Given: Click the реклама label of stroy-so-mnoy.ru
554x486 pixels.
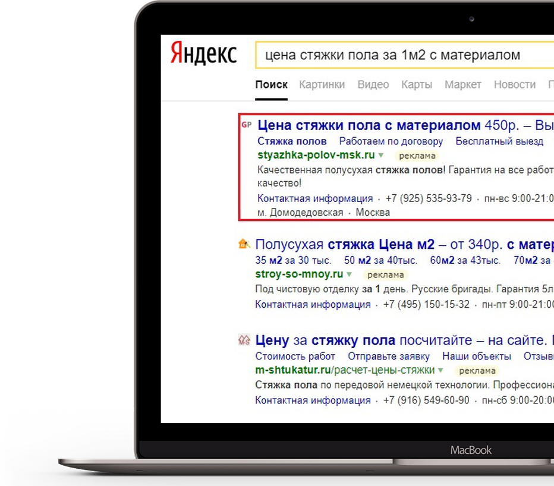Looking at the screenshot, I should pyautogui.click(x=385, y=275).
